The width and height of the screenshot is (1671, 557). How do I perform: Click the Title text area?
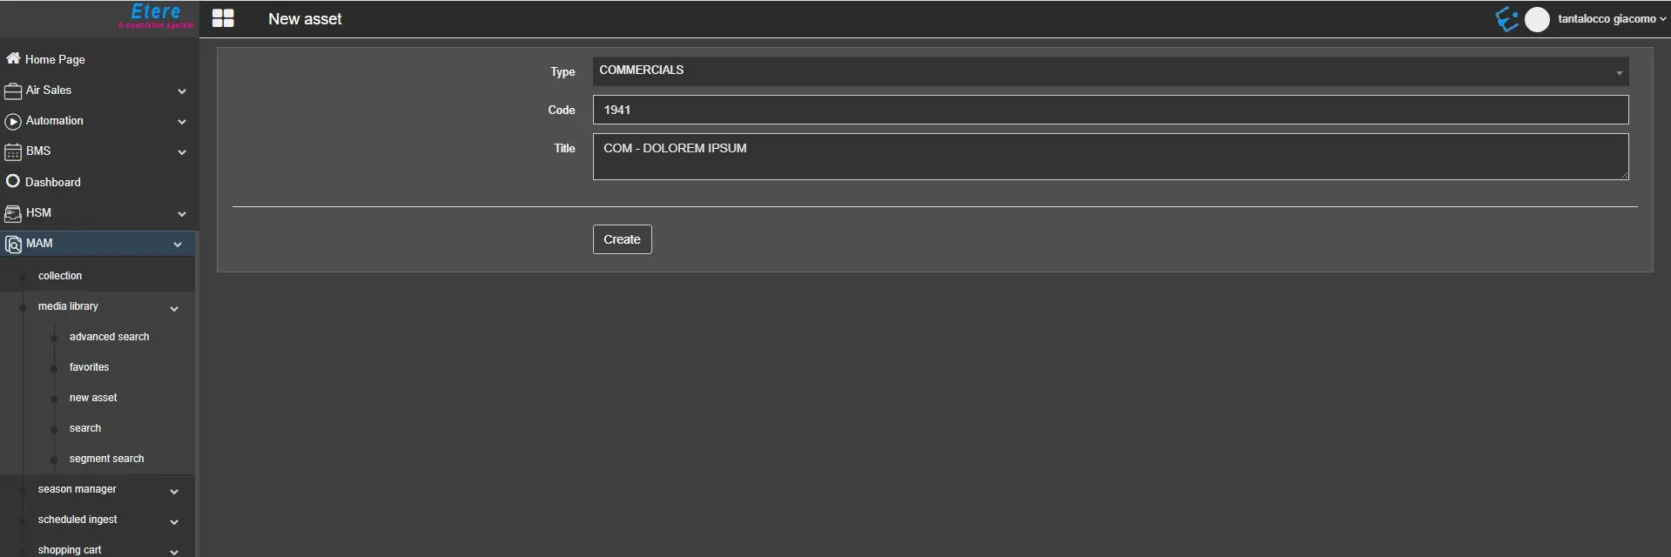pos(1109,157)
